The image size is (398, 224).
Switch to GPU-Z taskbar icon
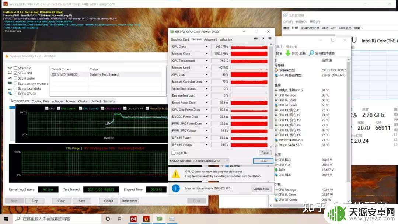[159, 219]
